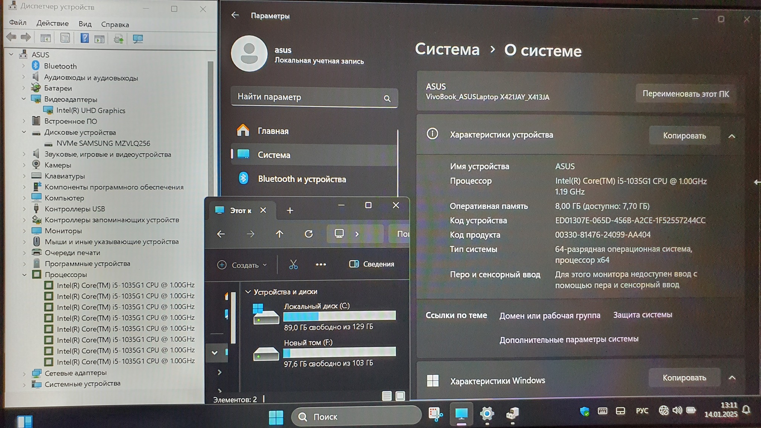
Task: Open the three-dots more options in Explorer
Action: [321, 265]
